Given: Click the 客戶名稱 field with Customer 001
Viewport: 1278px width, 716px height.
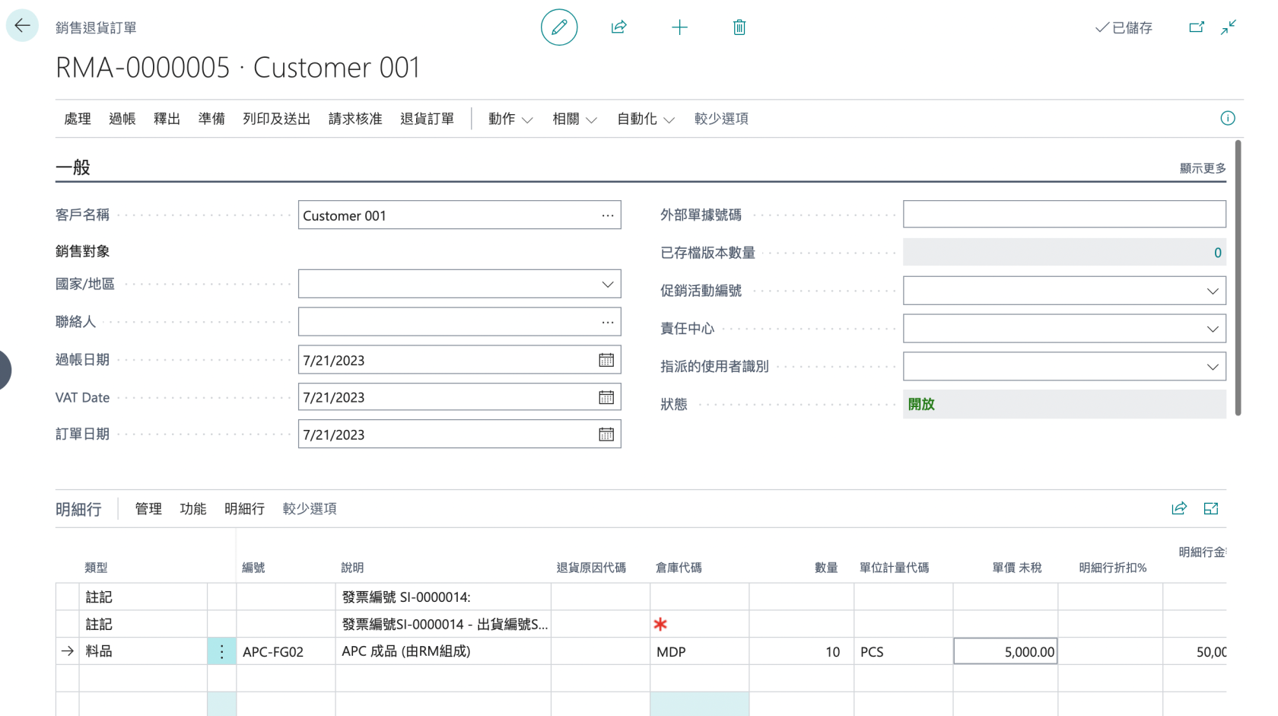Looking at the screenshot, I should (459, 215).
